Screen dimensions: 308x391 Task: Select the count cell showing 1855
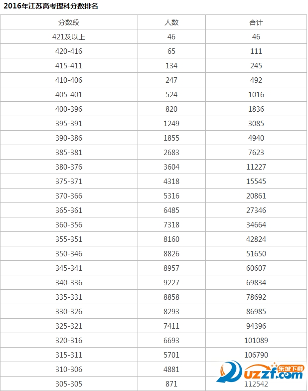point(171,138)
